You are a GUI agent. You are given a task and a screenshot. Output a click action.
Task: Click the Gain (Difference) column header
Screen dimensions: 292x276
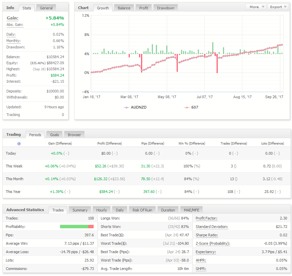[60, 144]
